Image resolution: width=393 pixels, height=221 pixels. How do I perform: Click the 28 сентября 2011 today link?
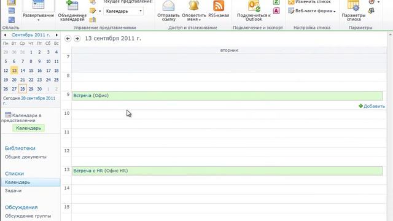[38, 98]
